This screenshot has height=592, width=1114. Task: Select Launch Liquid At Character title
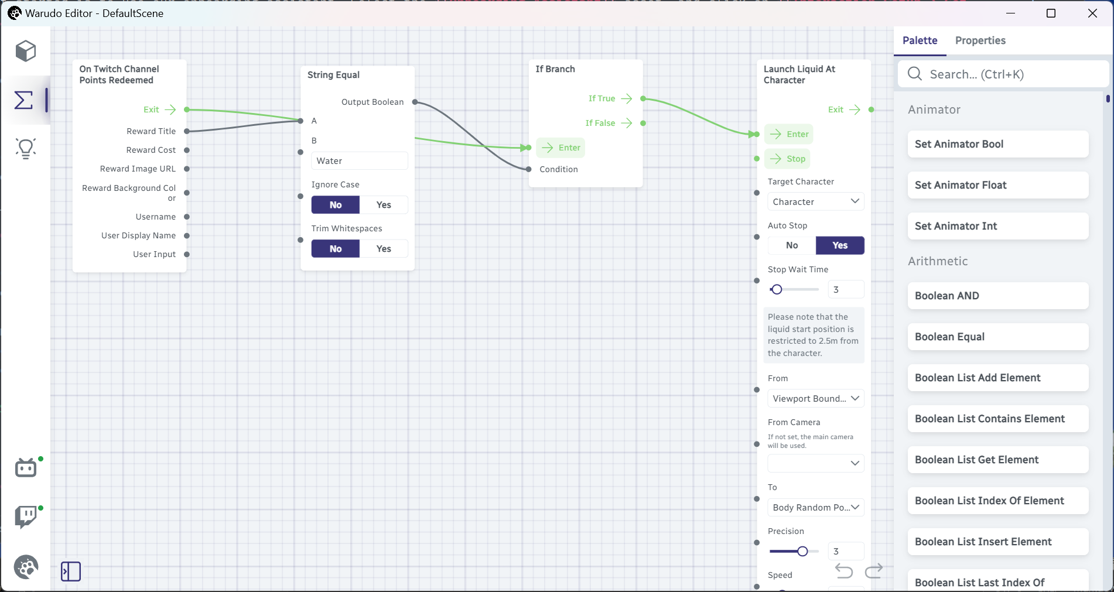click(x=799, y=74)
